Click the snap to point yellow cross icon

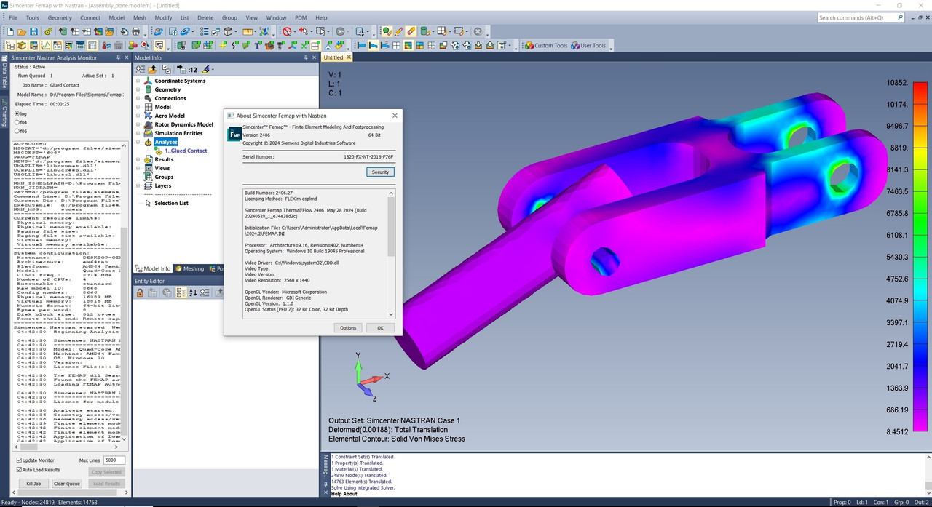click(224, 45)
